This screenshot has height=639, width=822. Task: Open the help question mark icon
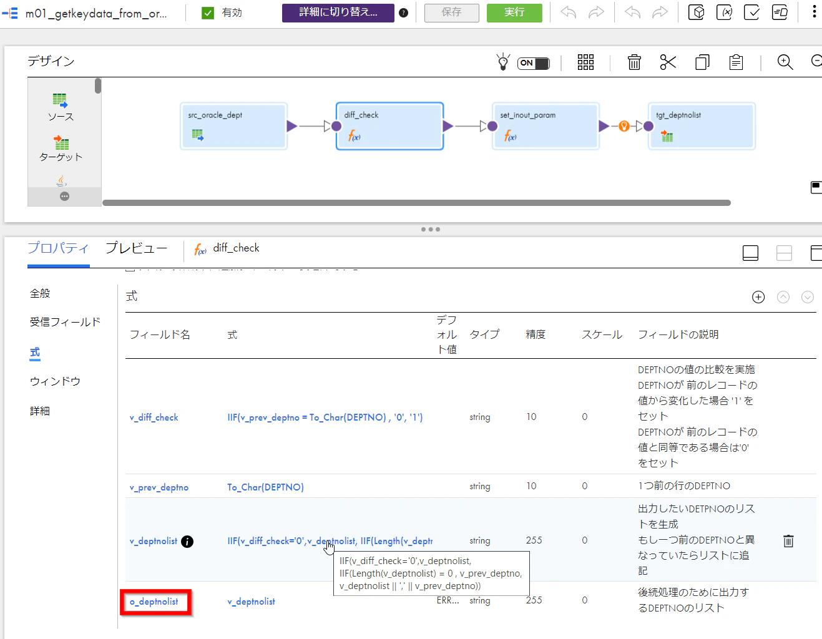coord(404,12)
